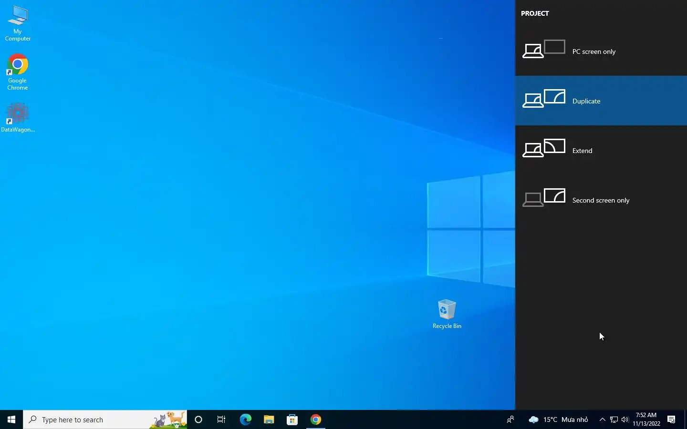Viewport: 687px width, 429px height.
Task: Click the Type here to search box
Action: coord(105,419)
